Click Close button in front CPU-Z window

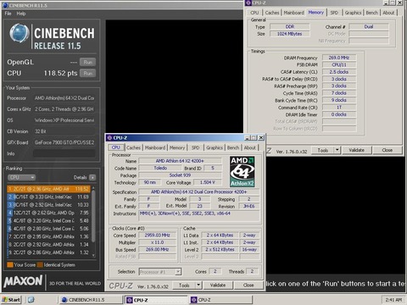pos(248,286)
